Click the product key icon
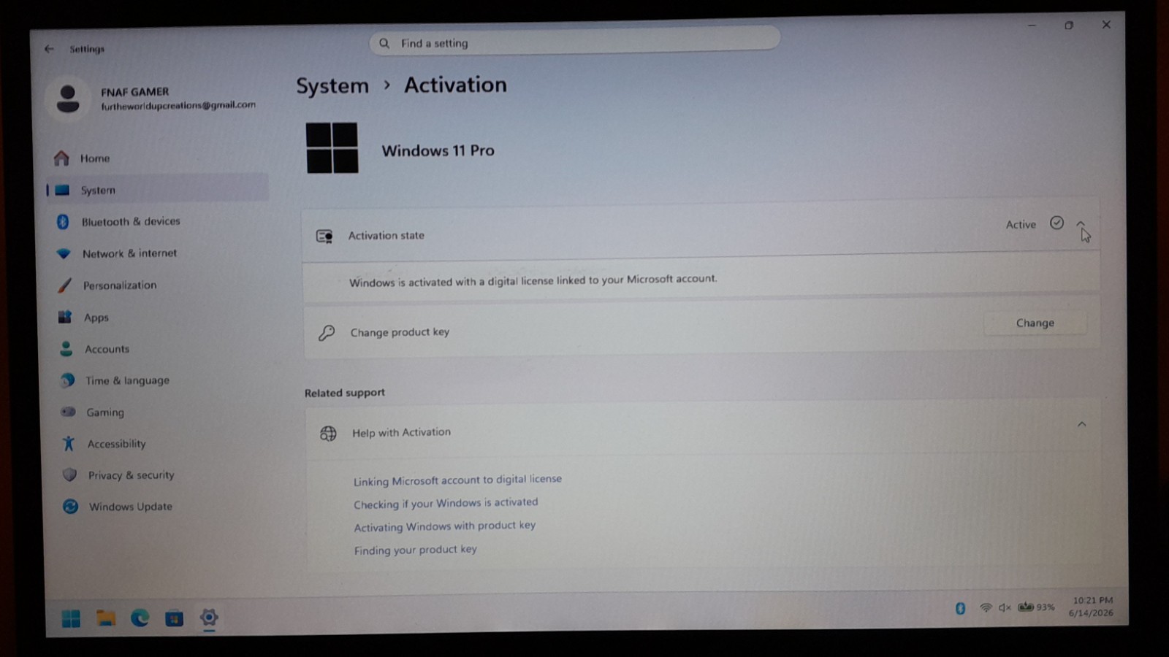 [327, 333]
